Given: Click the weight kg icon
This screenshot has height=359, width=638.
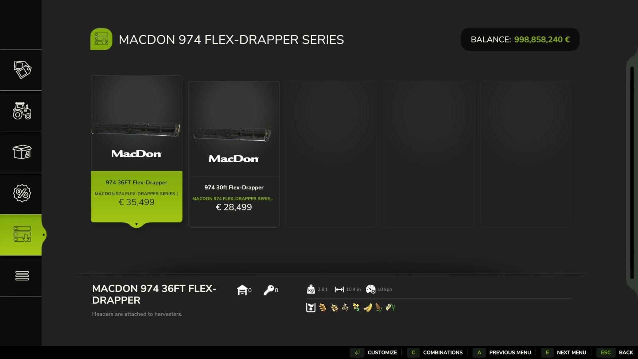Looking at the screenshot, I should (x=311, y=289).
